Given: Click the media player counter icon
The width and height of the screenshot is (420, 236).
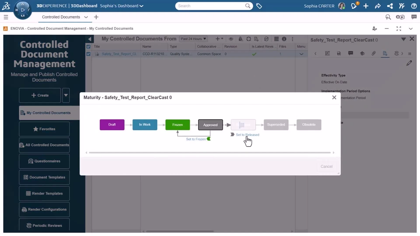Looking at the screenshot, I should [400, 17].
